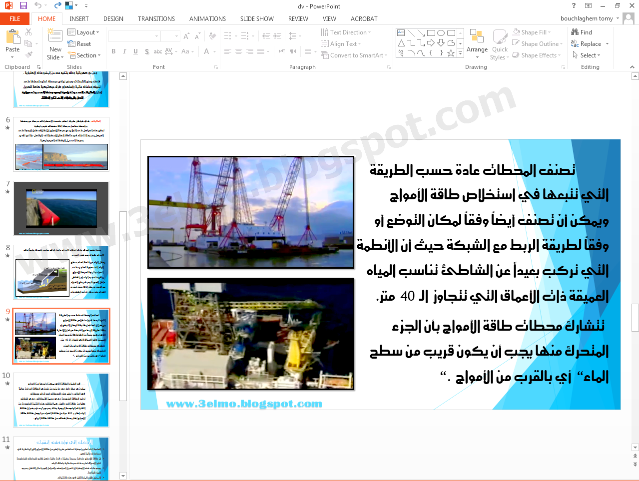This screenshot has height=481, width=639.
Task: Click Shape Outline
Action: (538, 44)
